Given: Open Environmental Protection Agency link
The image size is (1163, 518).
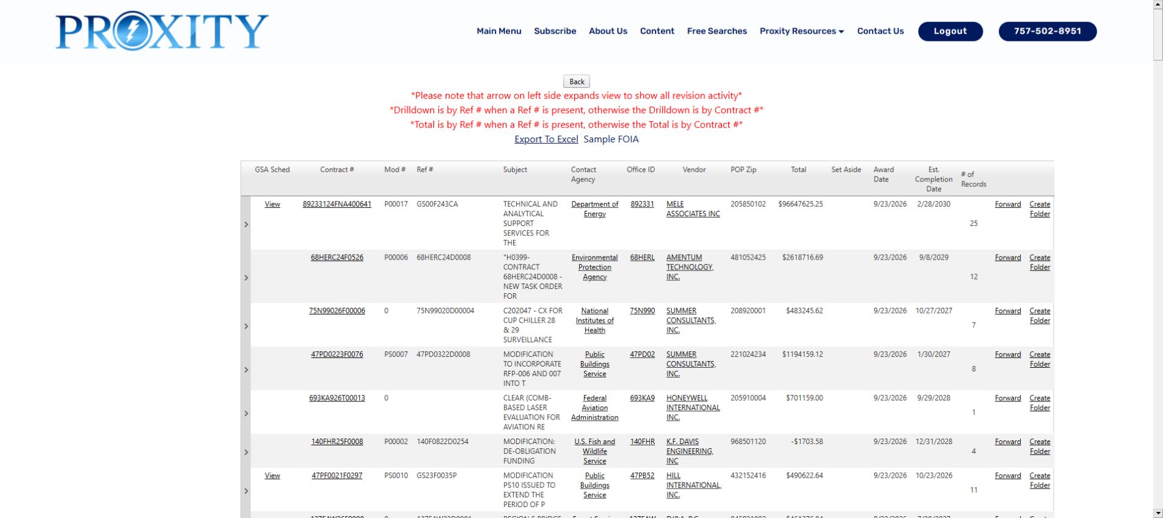Looking at the screenshot, I should (x=595, y=267).
